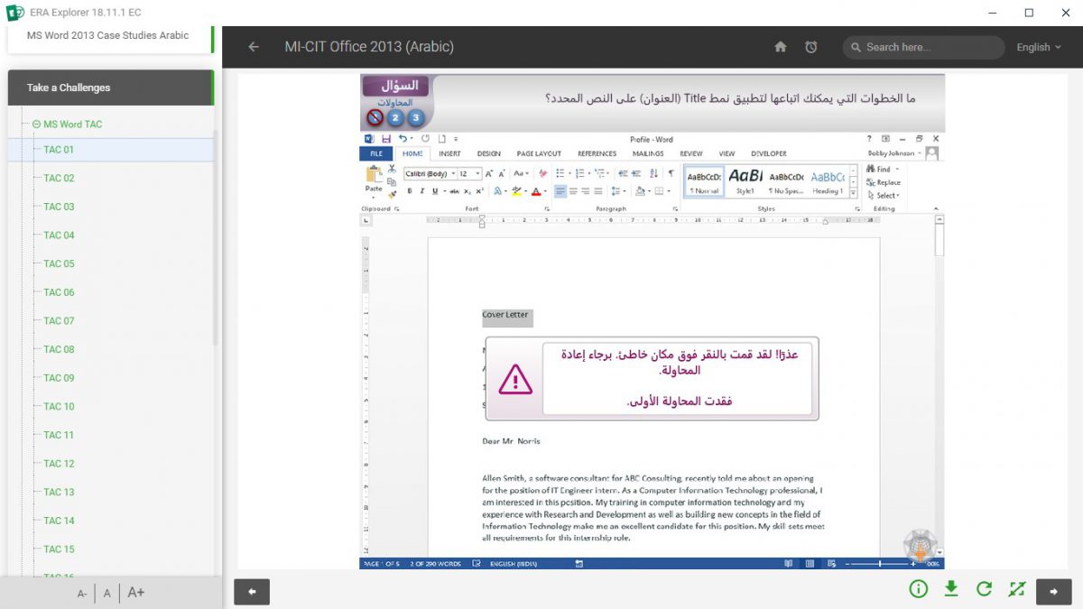Click the green info icon
This screenshot has height=609, width=1083.
(x=919, y=589)
